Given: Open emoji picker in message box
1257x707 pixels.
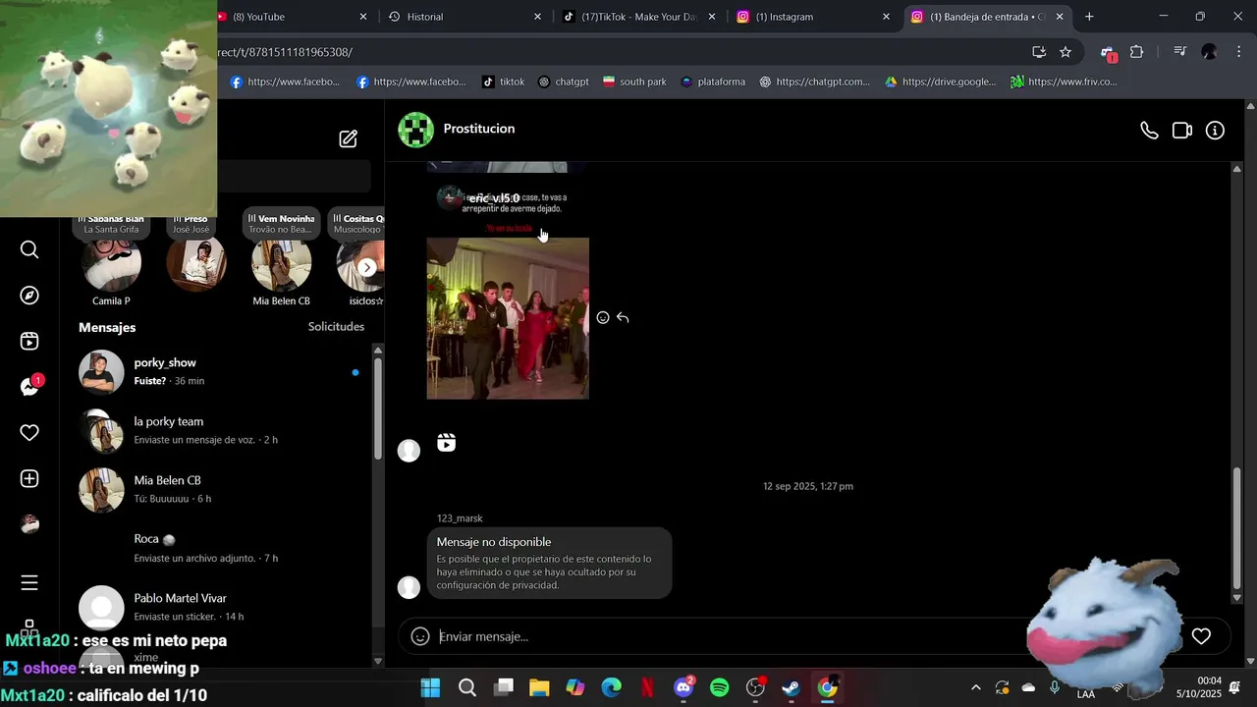Looking at the screenshot, I should [x=420, y=636].
